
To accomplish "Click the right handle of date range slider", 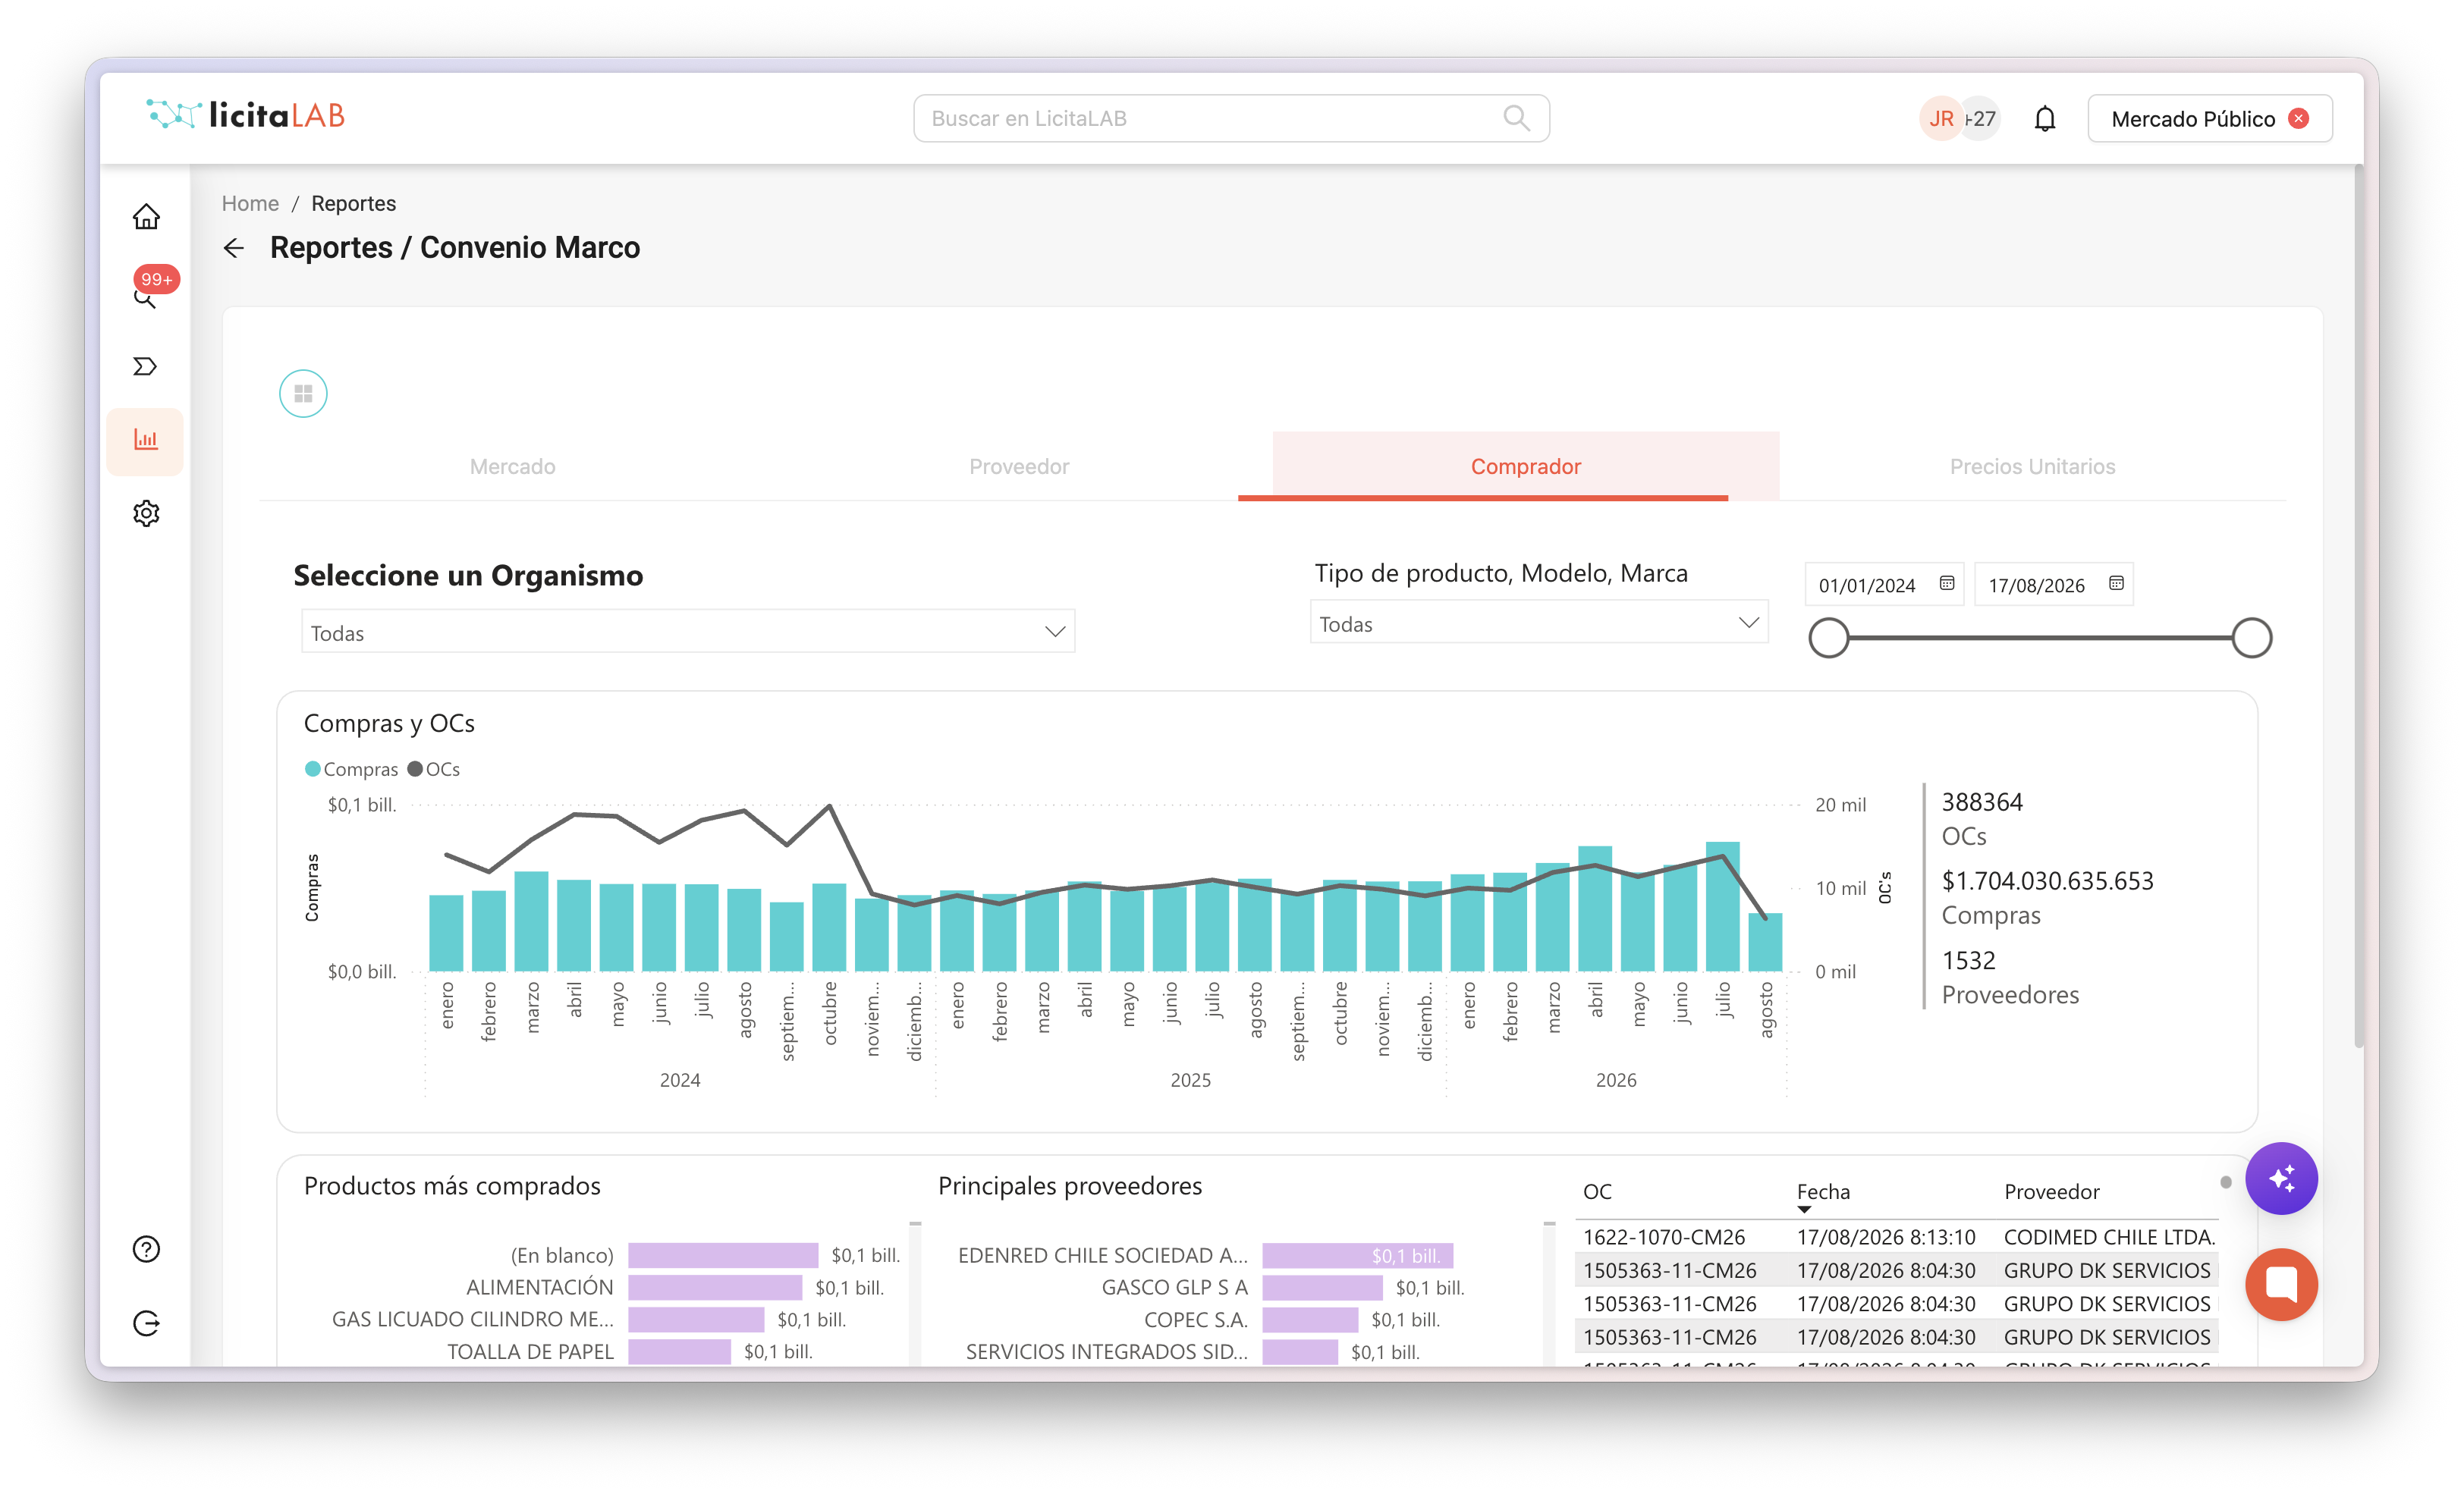I will pyautogui.click(x=2251, y=638).
